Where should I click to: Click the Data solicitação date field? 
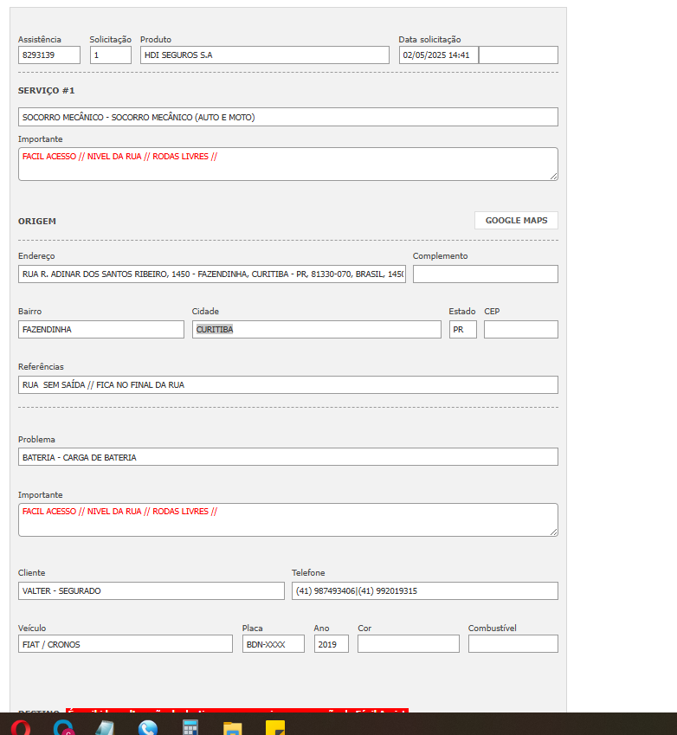coord(438,55)
